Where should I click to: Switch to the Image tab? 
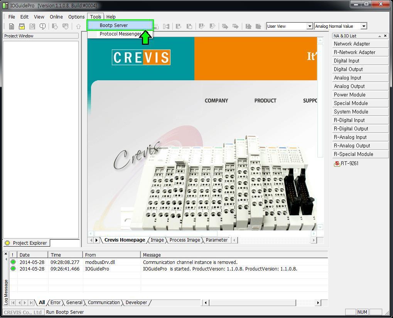click(157, 240)
